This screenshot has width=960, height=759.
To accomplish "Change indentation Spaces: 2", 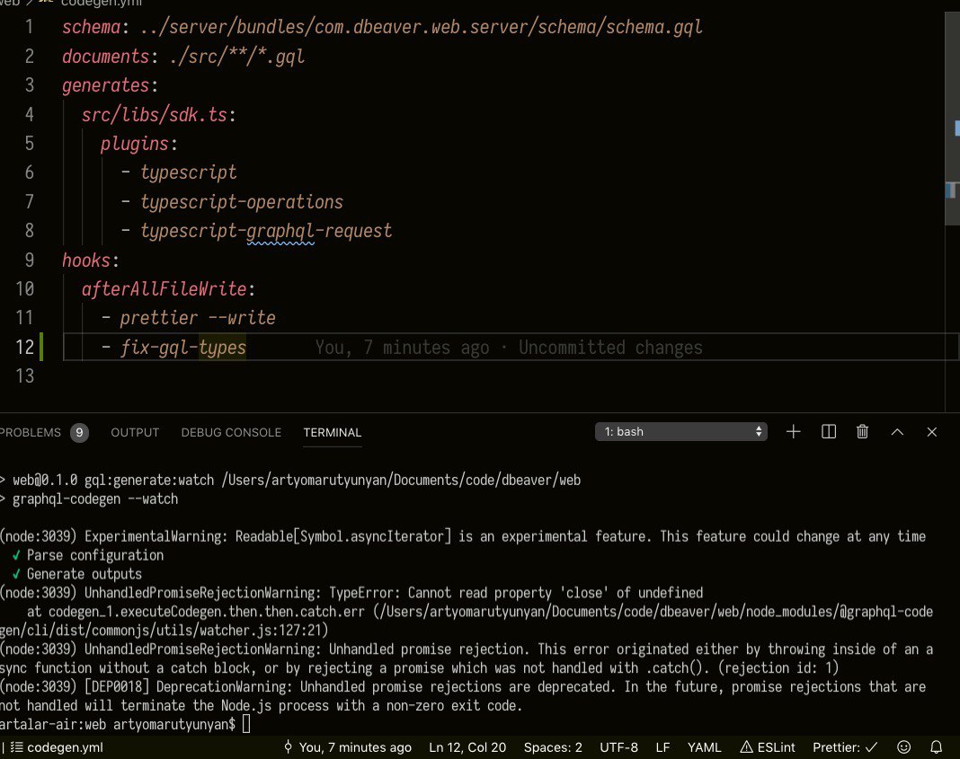I will (553, 746).
